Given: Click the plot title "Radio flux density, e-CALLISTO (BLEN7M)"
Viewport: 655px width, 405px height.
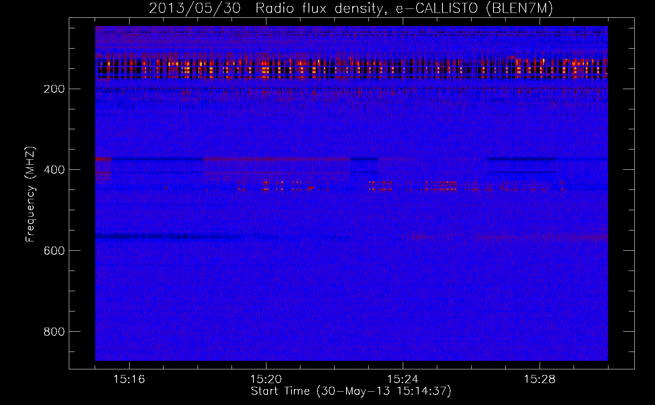Looking at the screenshot, I should click(404, 9).
